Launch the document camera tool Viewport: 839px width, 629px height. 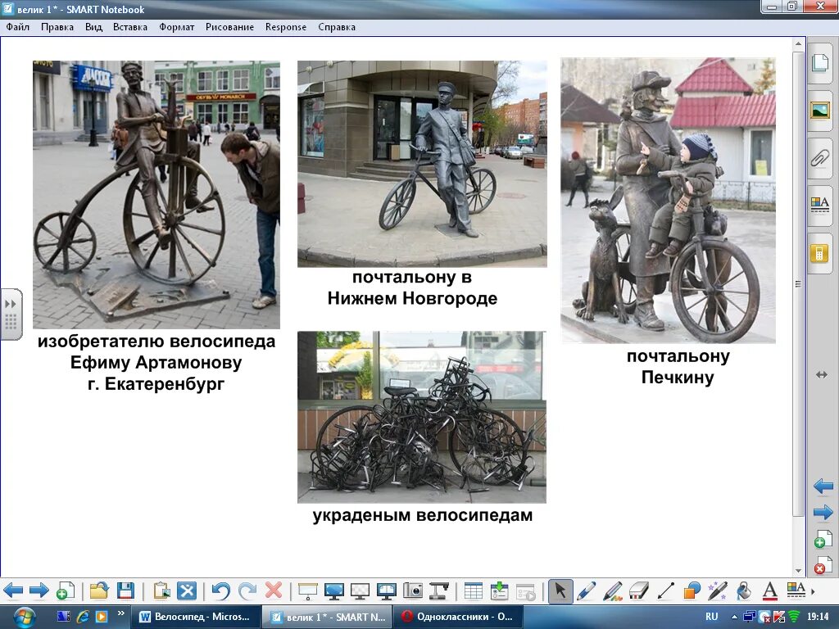(x=439, y=591)
